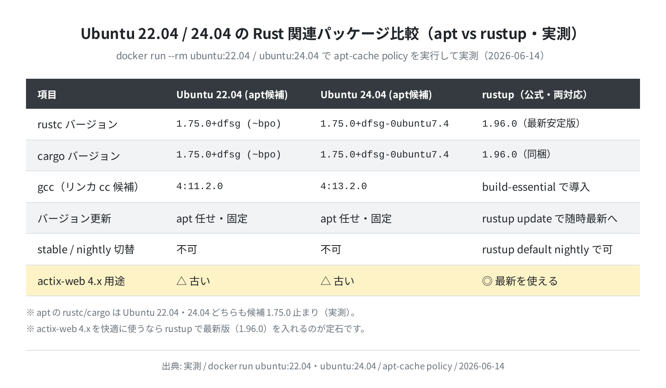This screenshot has height=388, width=666.
Task: Click 1.75.0+dfsg-0ubuntu7.4 in the rustc row
Action: 385,124
